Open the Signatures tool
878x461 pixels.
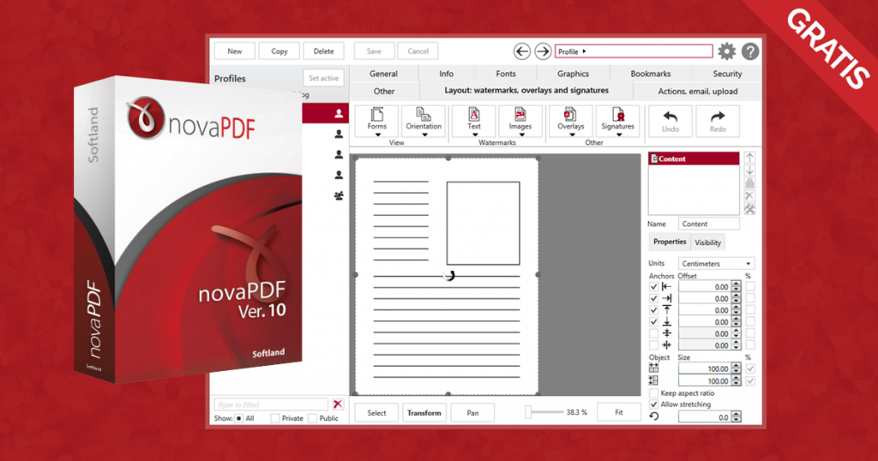(617, 120)
